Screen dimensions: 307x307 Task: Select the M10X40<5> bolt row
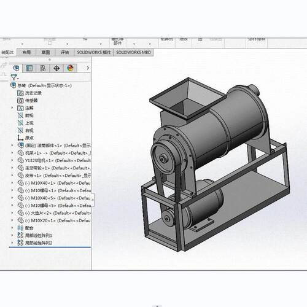(54, 198)
